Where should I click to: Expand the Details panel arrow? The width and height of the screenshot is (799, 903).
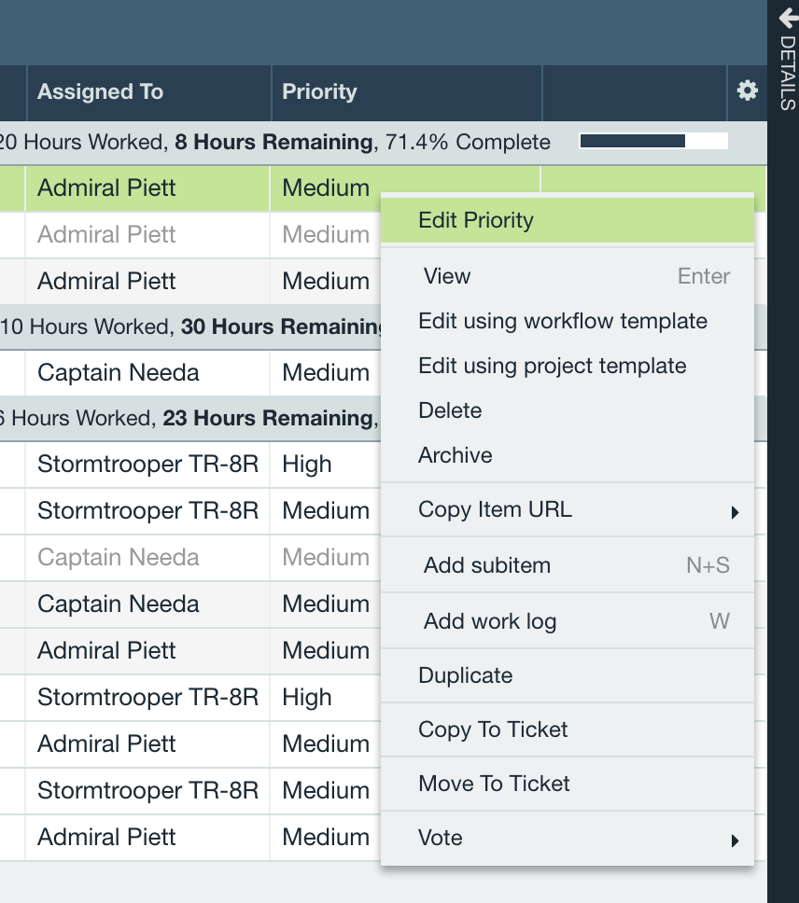tap(789, 18)
